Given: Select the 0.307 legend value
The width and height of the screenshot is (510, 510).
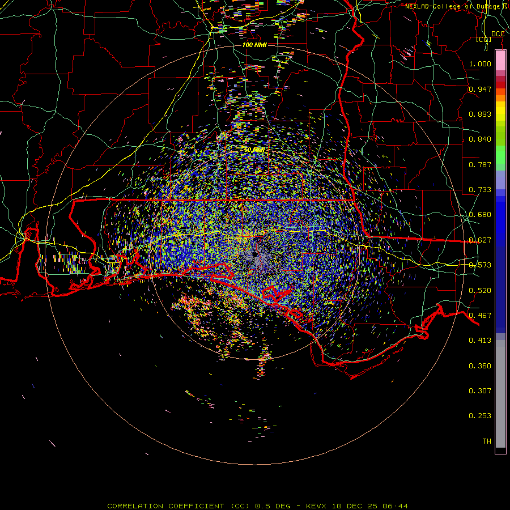Looking at the screenshot, I should point(480,391).
